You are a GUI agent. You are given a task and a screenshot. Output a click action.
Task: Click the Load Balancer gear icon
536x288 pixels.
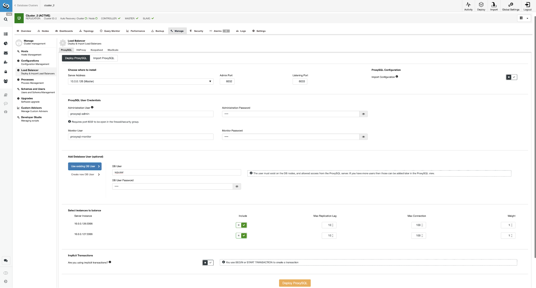[63, 43]
